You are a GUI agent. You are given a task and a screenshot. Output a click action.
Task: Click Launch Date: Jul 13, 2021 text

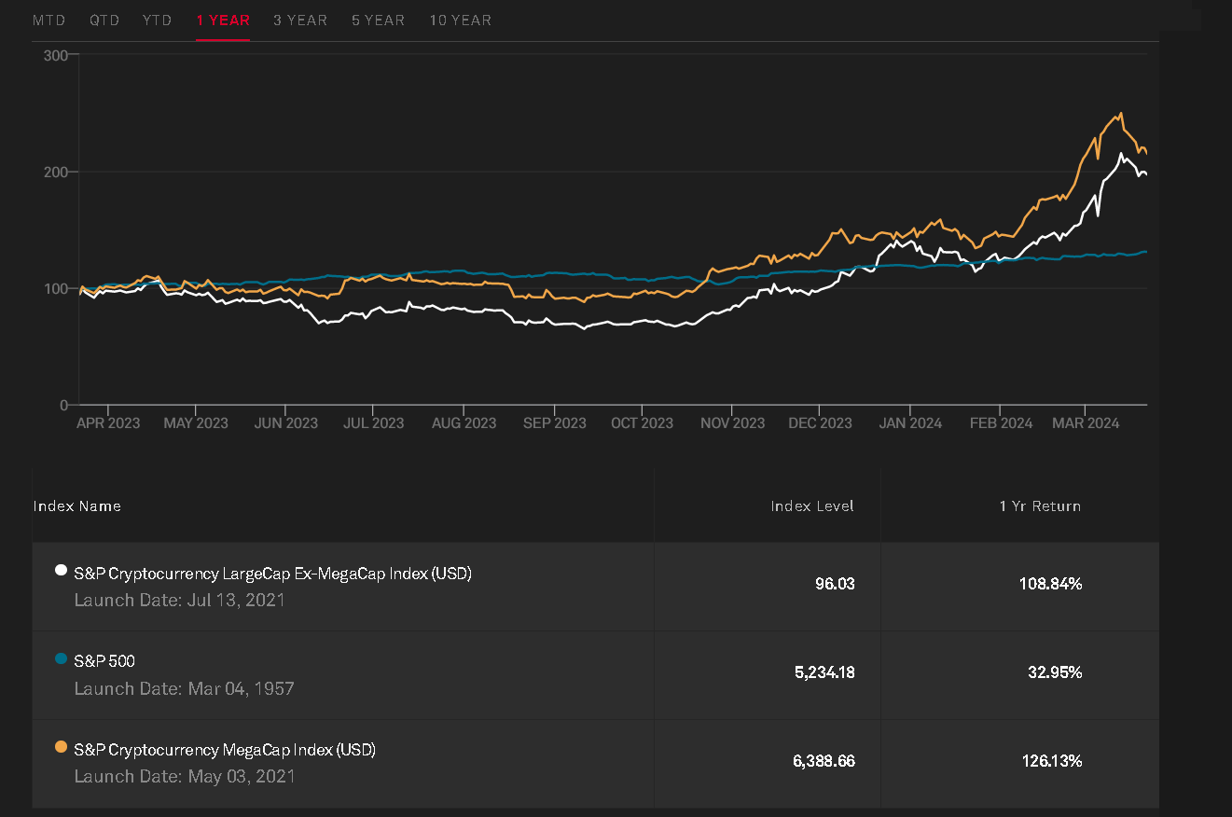click(x=180, y=601)
